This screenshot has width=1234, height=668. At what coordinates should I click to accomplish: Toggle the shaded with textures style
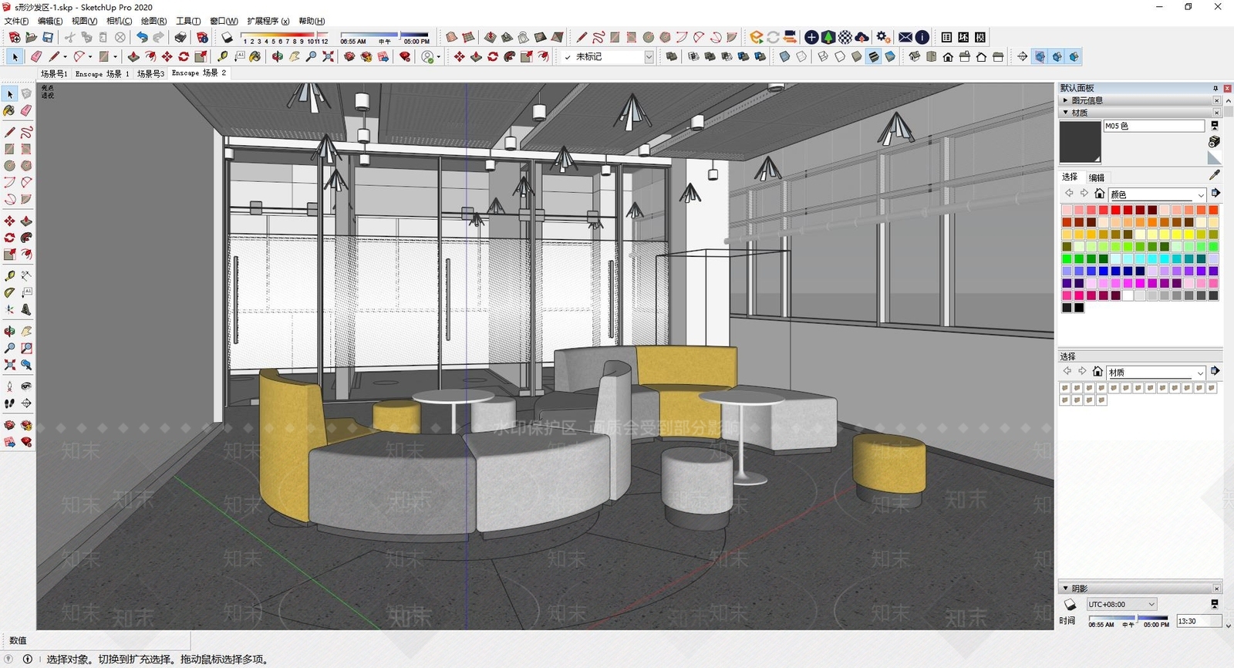tap(873, 56)
